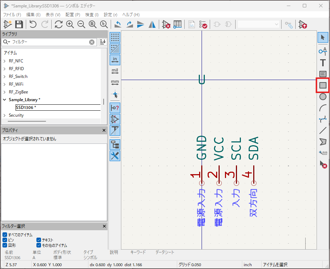Toggle the テキスト filter checkbox
This screenshot has height=269, width=330.
tap(39, 240)
